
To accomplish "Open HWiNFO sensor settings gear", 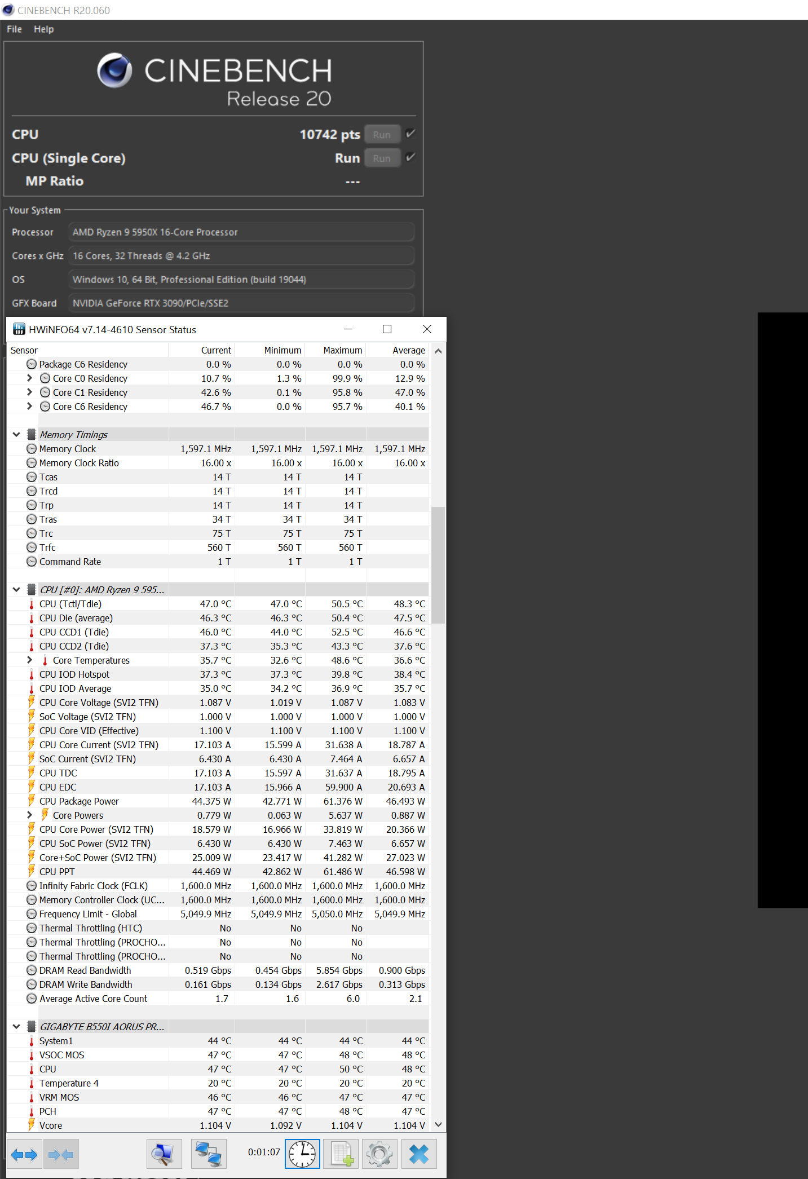I will (x=379, y=1154).
